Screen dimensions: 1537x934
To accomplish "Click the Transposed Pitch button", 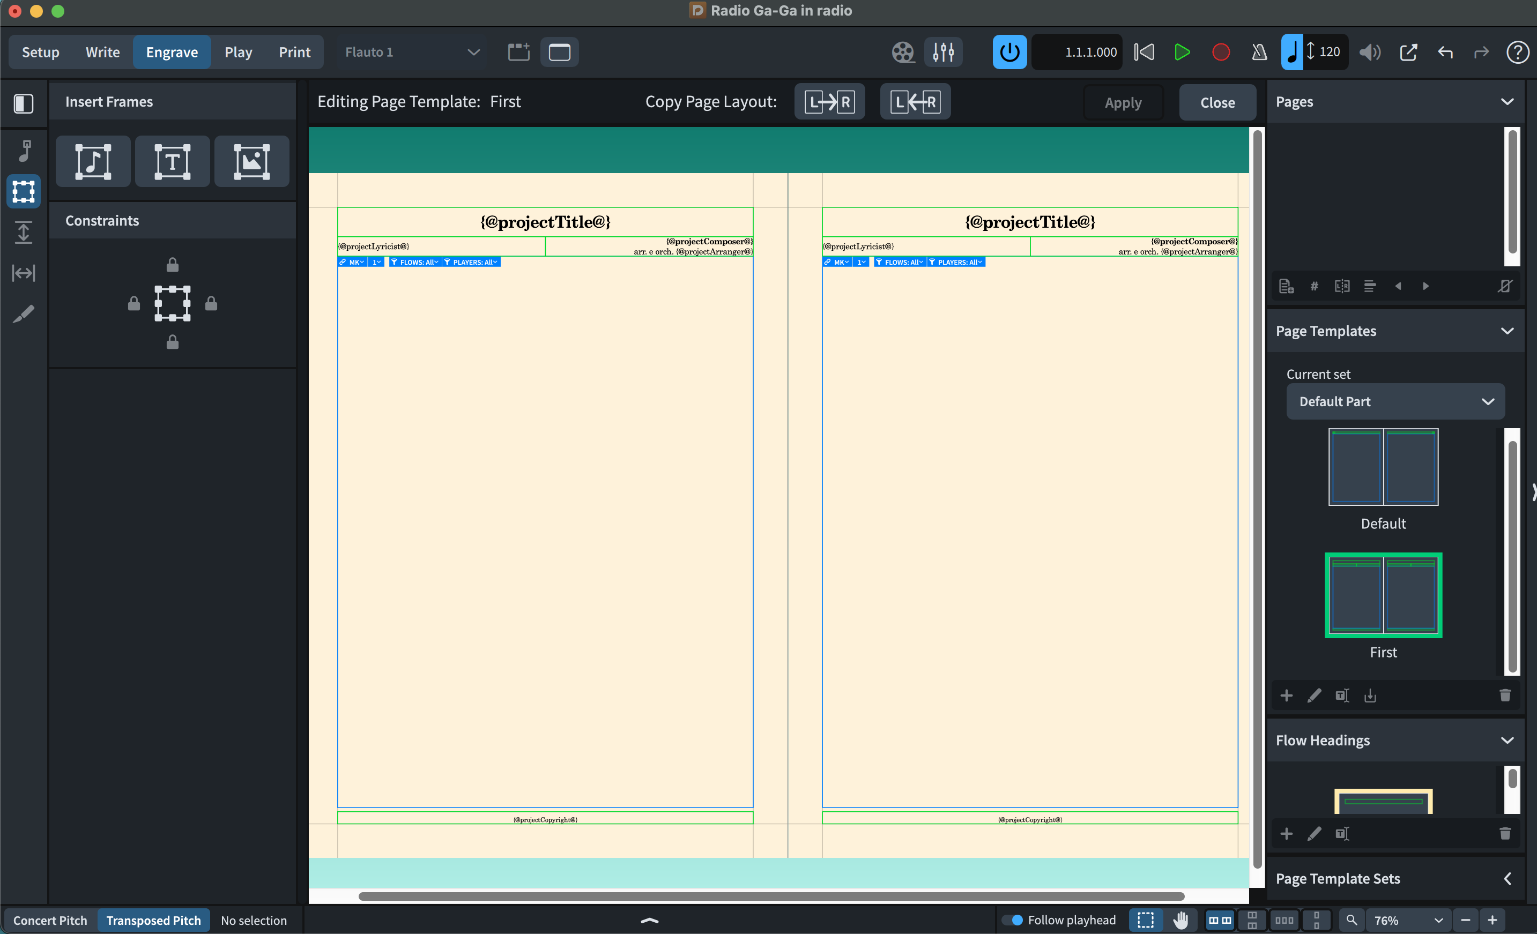I will click(x=153, y=920).
